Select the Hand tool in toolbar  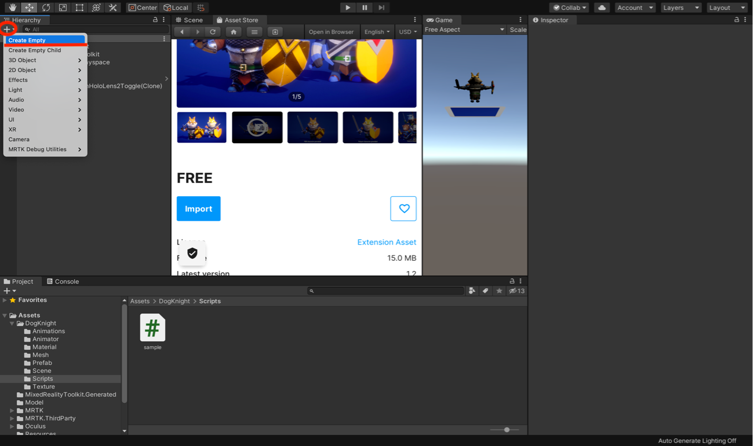pos(12,8)
